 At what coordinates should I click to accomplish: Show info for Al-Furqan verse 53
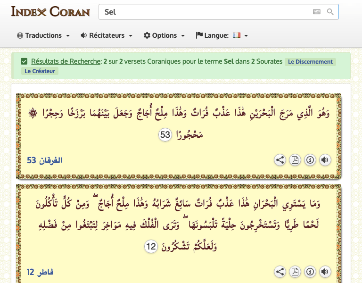[310, 160]
